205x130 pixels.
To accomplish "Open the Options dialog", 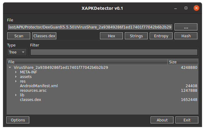I will pos(18,120).
